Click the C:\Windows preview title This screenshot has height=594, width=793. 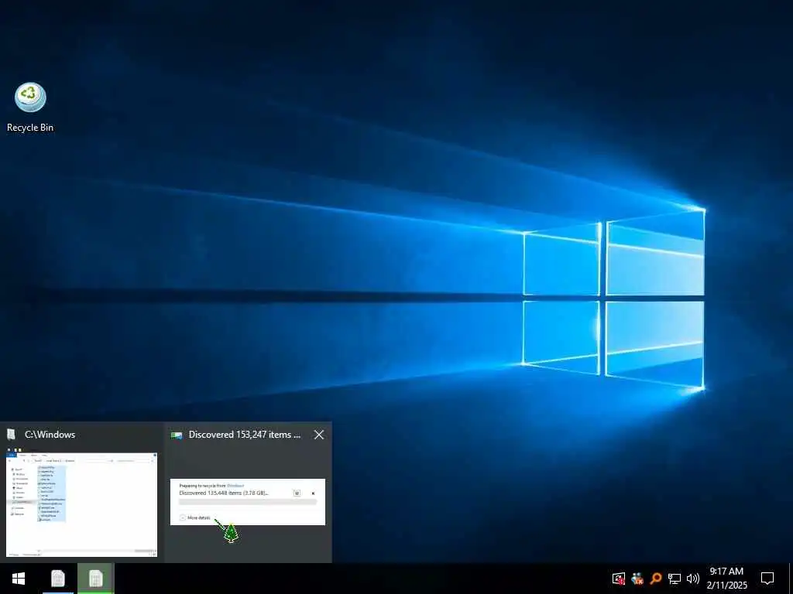click(50, 435)
